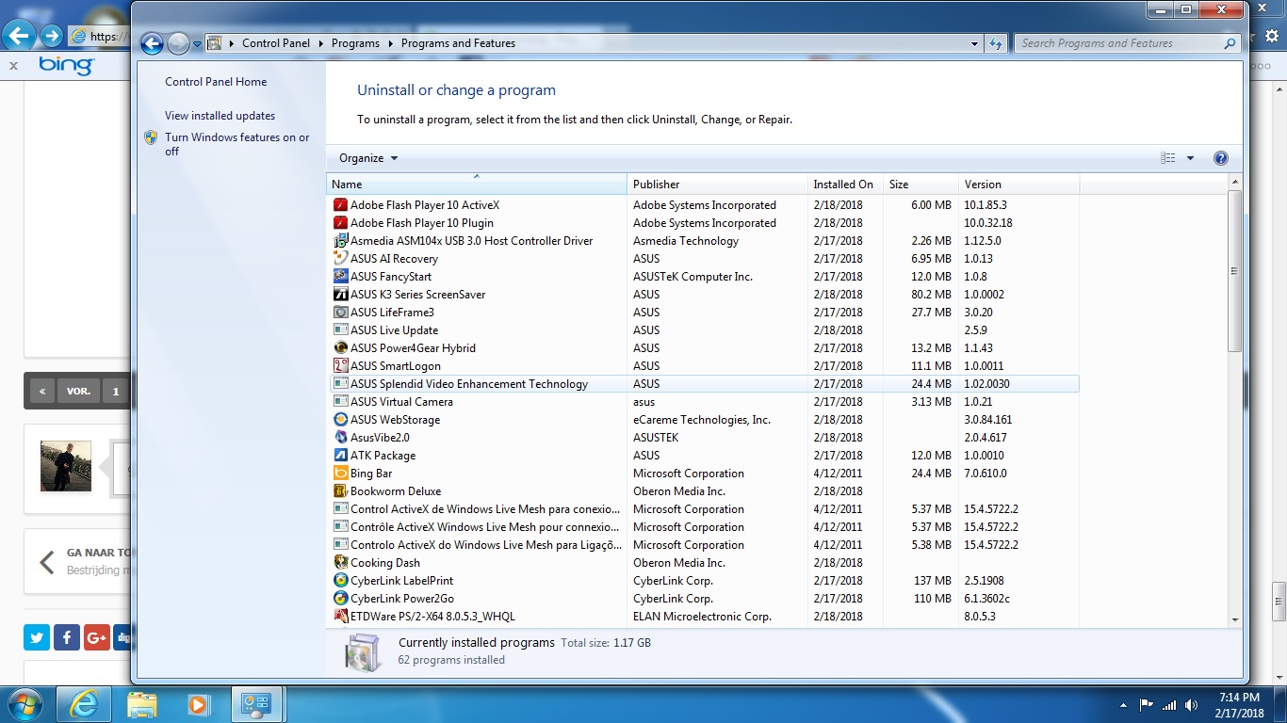Image resolution: width=1287 pixels, height=723 pixels.
Task: Expand the address bar history dropdown
Action: click(x=974, y=43)
